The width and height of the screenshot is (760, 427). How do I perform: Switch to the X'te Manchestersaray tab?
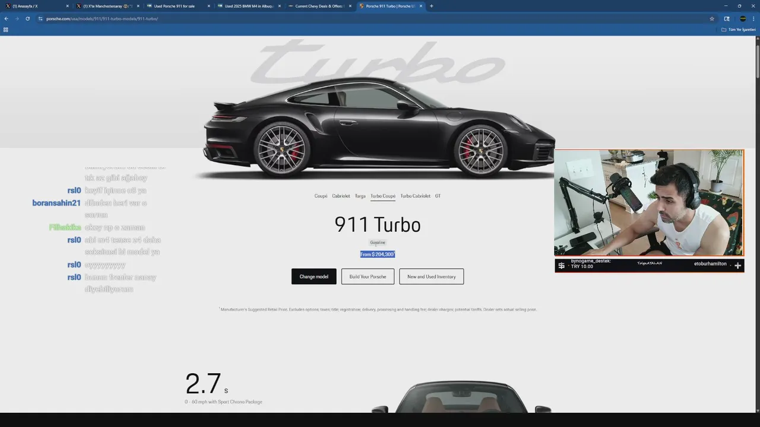point(107,6)
